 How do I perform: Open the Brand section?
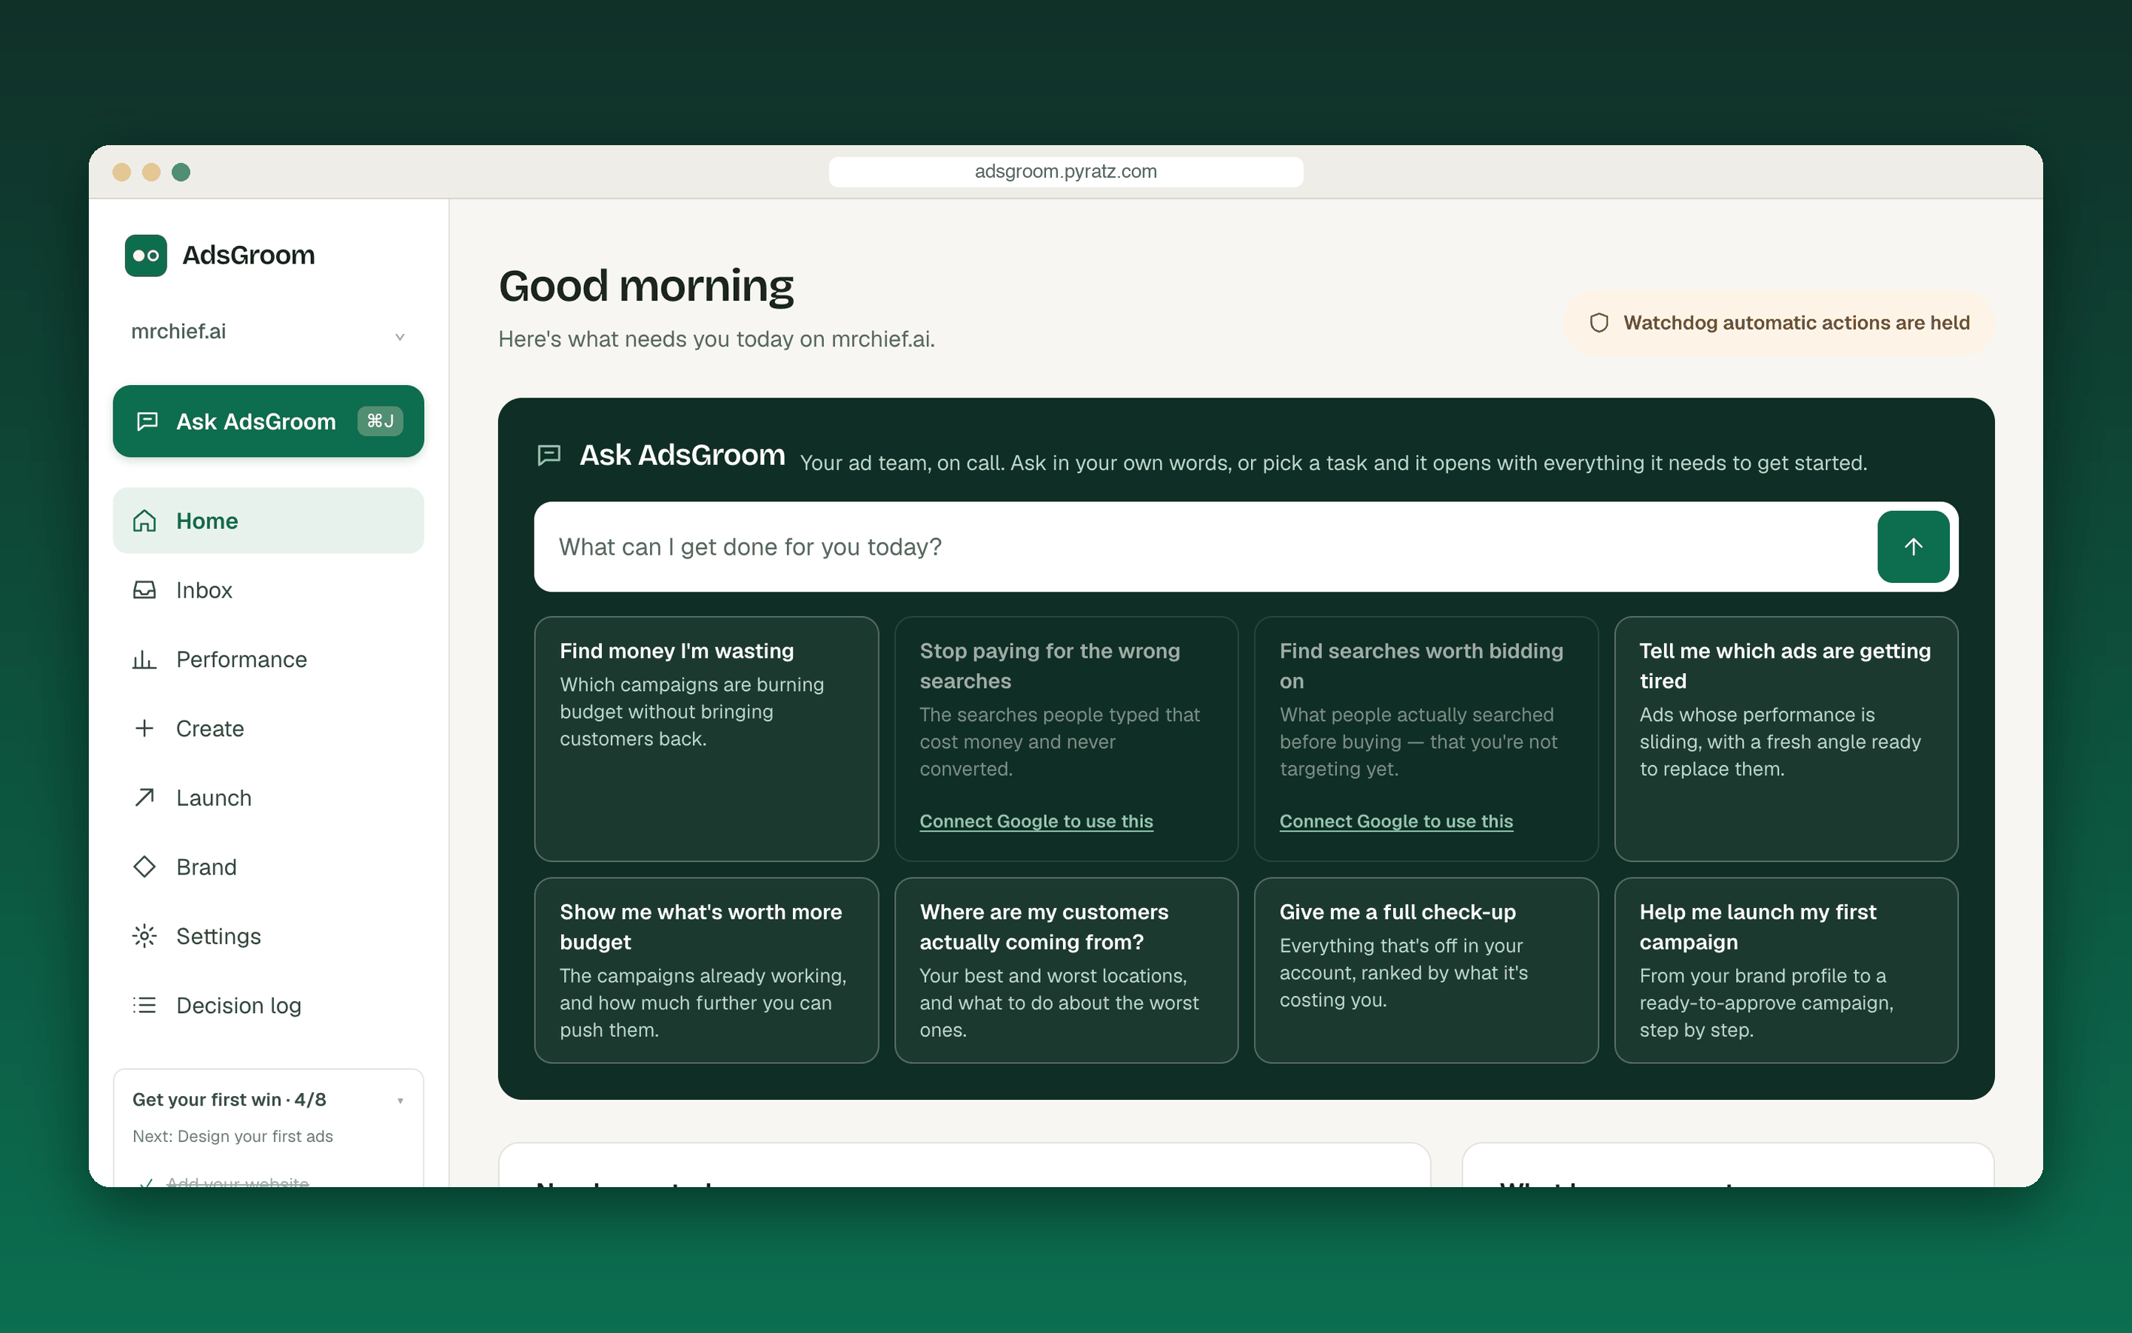click(268, 866)
